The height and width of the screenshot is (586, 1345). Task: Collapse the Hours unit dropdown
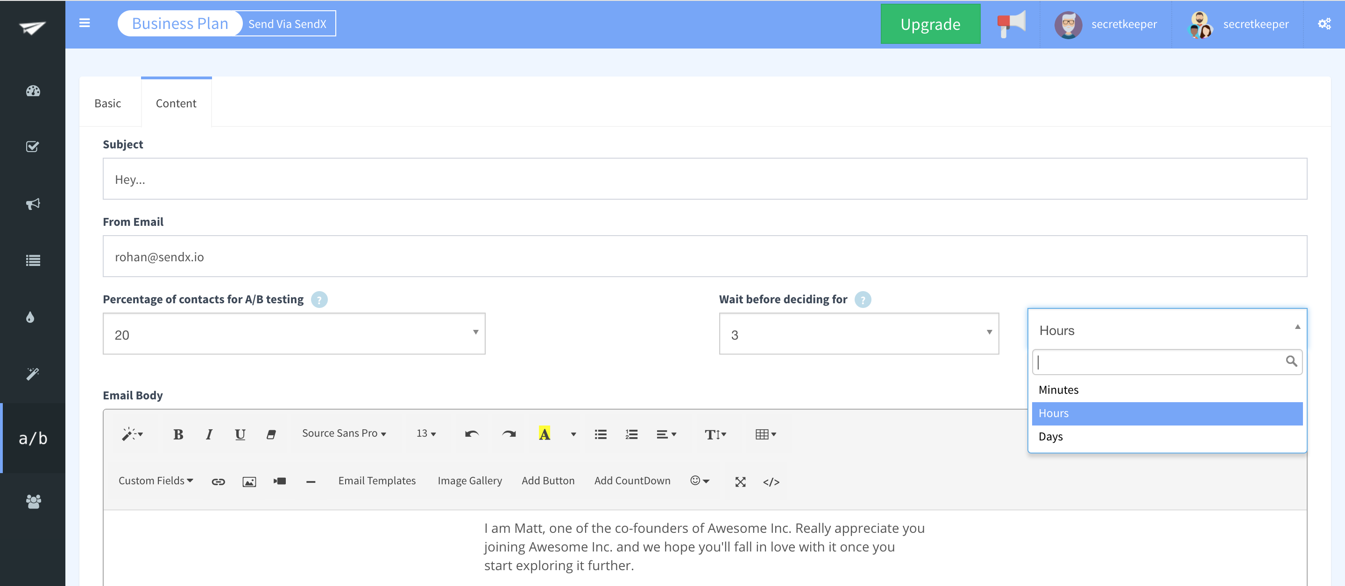(x=1167, y=330)
